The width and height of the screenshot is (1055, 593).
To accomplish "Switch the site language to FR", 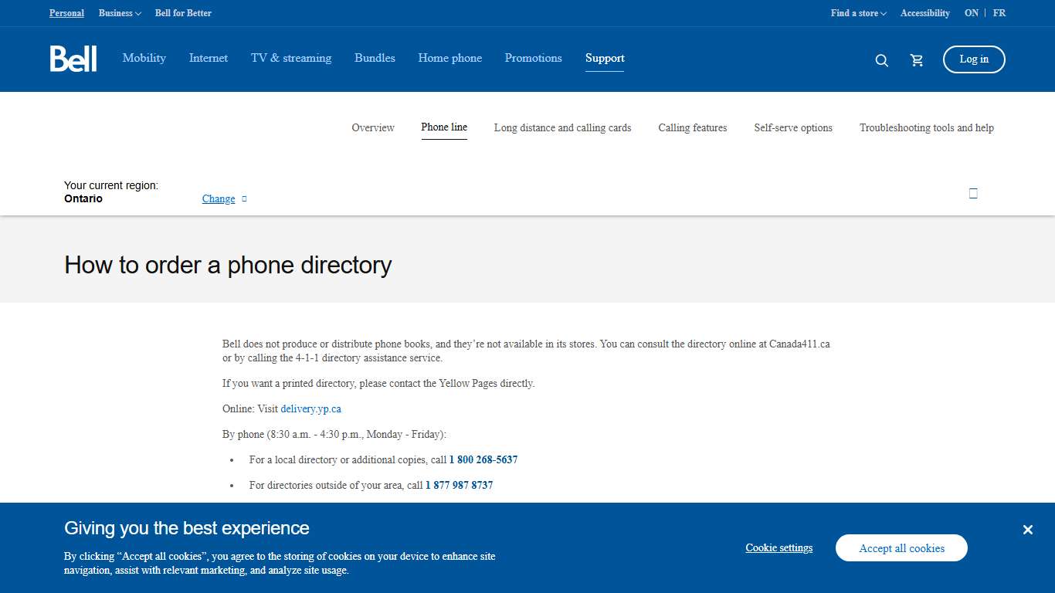I will (x=999, y=13).
